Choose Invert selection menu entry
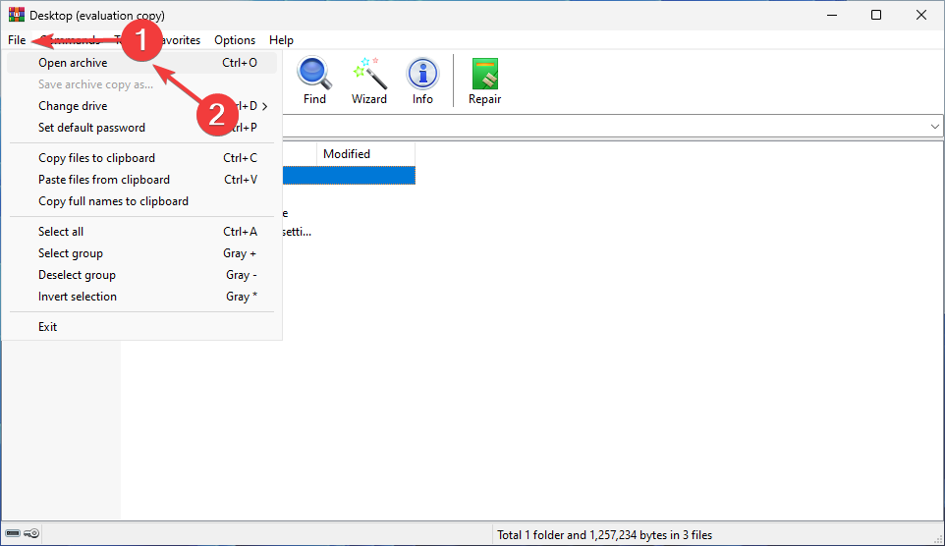 click(141, 297)
